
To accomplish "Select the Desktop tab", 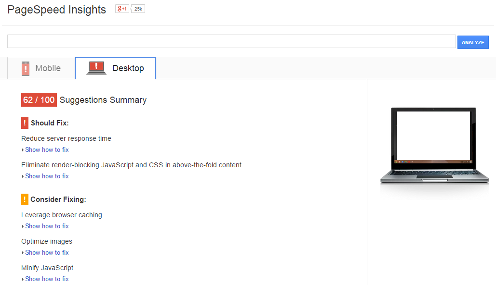I will (x=116, y=68).
